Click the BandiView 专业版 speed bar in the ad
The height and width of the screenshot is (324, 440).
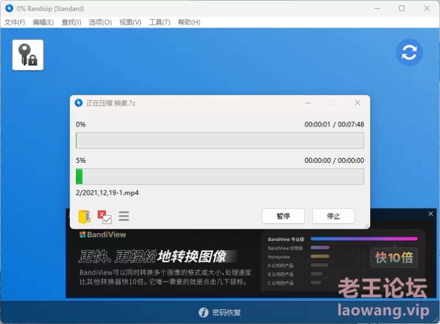coord(364,239)
